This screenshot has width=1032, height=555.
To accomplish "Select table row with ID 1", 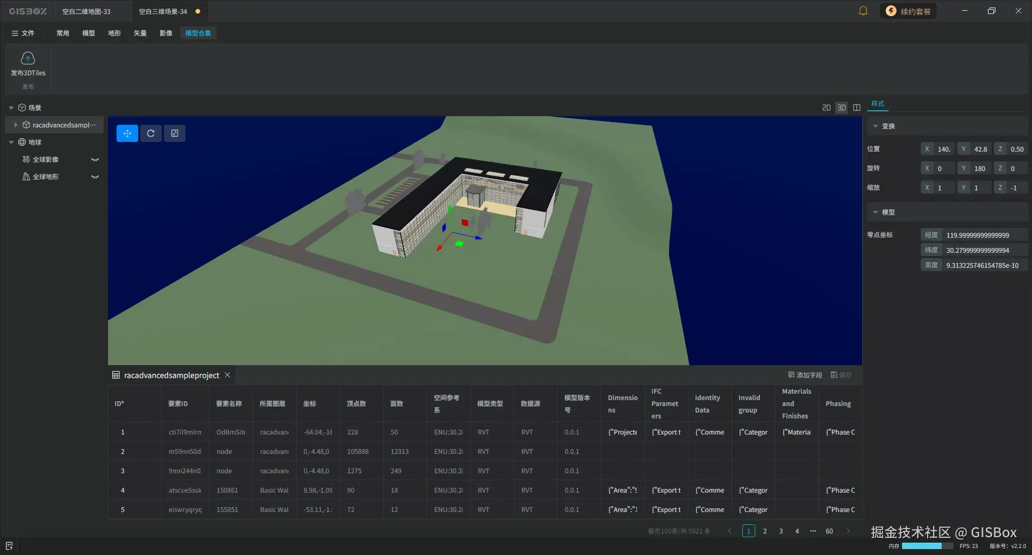I will coord(485,432).
